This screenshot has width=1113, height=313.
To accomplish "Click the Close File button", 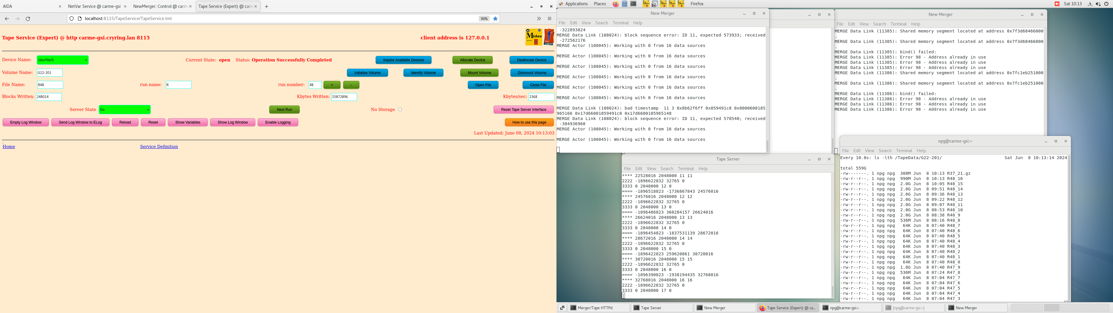I will click(x=538, y=85).
